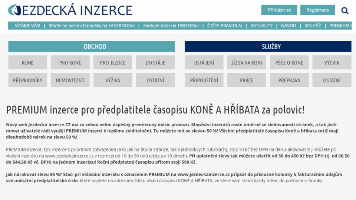The image size is (356, 200).
Task: Open the NÁVOD menu item
Action: click(289, 26)
